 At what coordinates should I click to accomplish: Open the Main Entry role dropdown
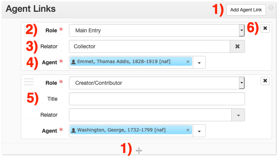click(241, 30)
